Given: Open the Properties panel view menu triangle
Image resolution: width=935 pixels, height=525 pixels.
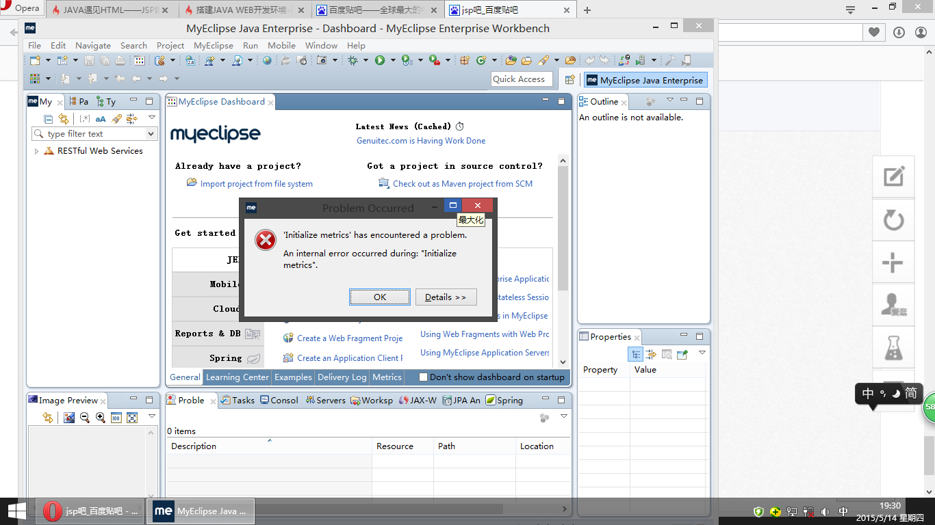Looking at the screenshot, I should click(702, 353).
